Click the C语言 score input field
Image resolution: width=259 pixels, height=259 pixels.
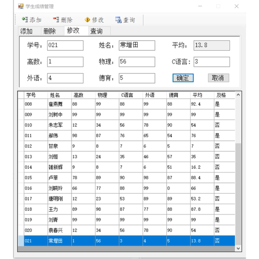(212, 62)
